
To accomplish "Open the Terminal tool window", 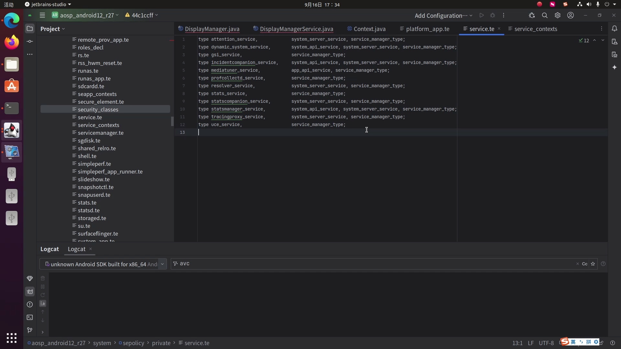I will click(x=30, y=317).
